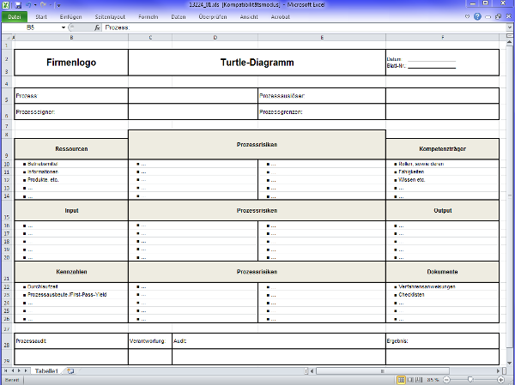
Task: Click the zoom in plus icon
Action: [500, 379]
